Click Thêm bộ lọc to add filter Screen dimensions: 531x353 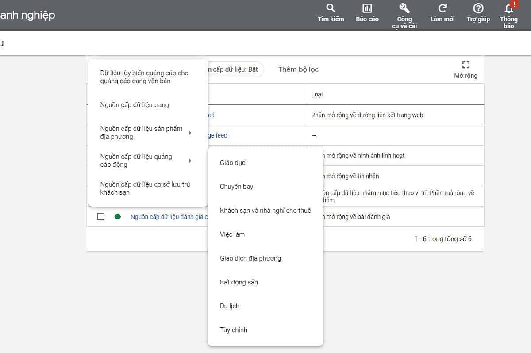coord(298,69)
